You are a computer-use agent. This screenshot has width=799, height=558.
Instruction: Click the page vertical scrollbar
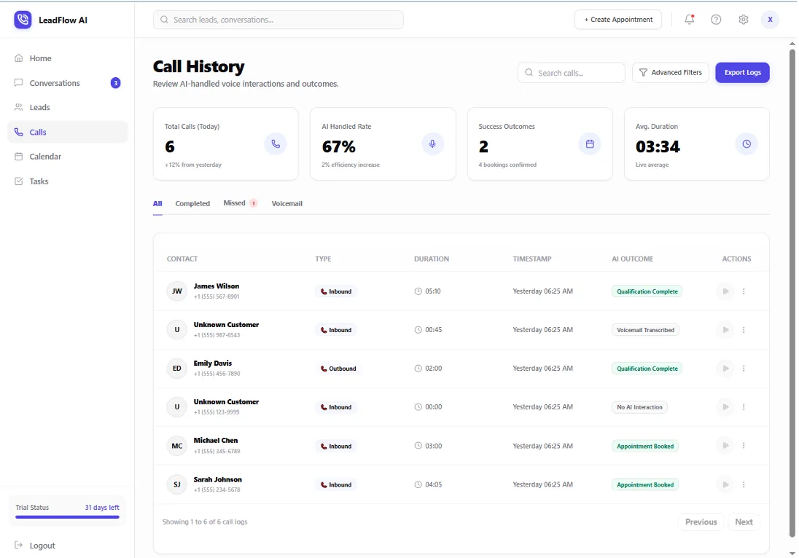(x=792, y=293)
